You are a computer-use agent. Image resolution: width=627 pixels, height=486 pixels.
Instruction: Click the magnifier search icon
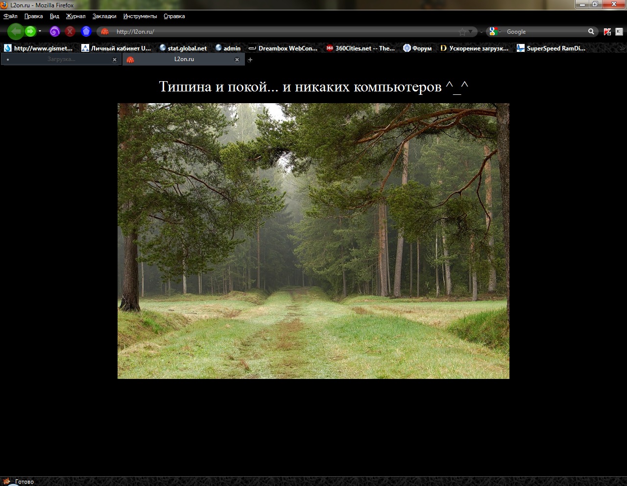591,31
